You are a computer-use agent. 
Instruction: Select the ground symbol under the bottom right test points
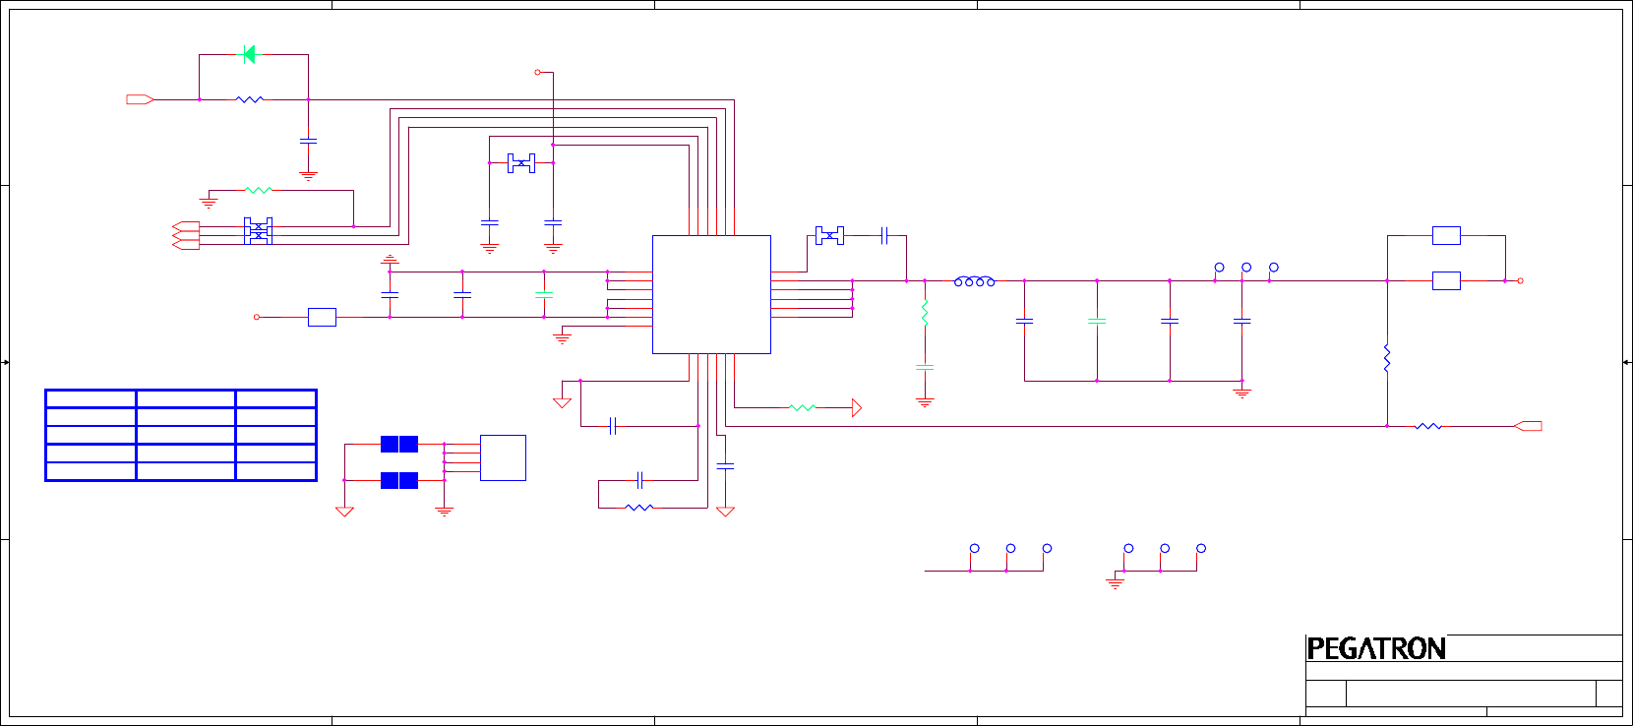click(1115, 583)
